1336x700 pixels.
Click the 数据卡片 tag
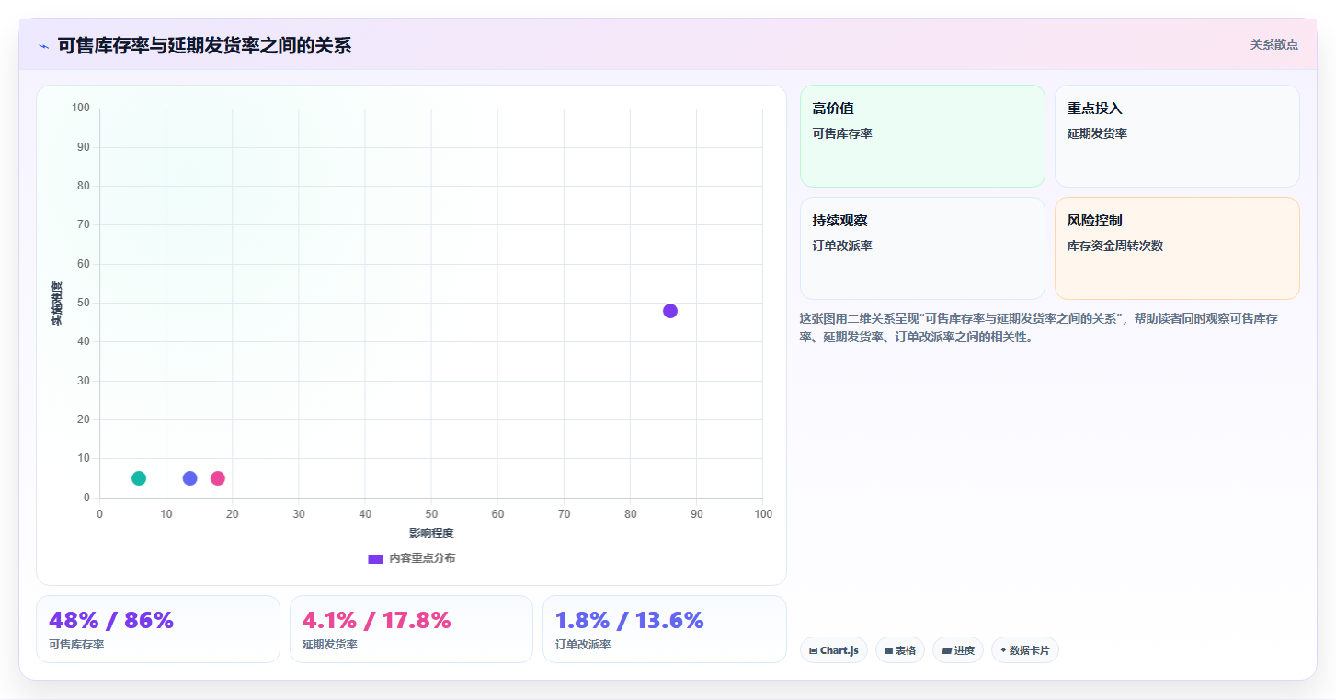1025,650
